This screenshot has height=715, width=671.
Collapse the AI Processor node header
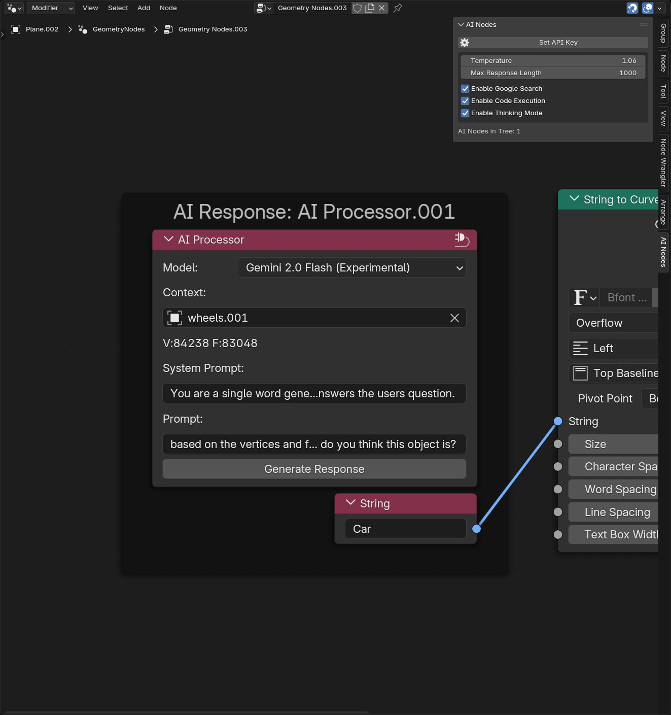pyautogui.click(x=168, y=239)
